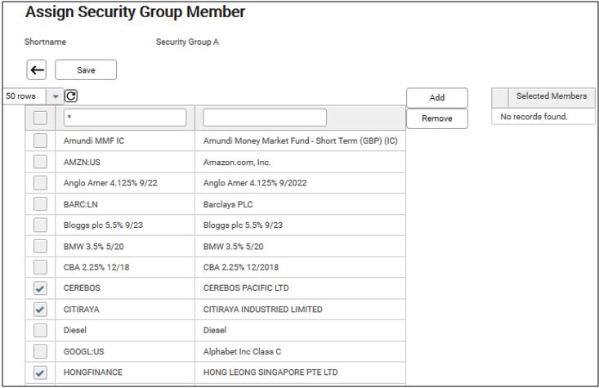
Task: Select the Diesel row checkbox
Action: click(x=40, y=331)
